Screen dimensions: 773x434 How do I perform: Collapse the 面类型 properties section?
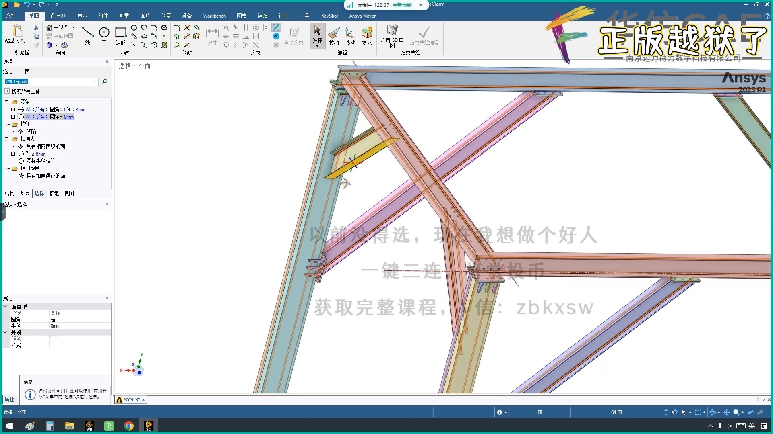tap(5, 307)
